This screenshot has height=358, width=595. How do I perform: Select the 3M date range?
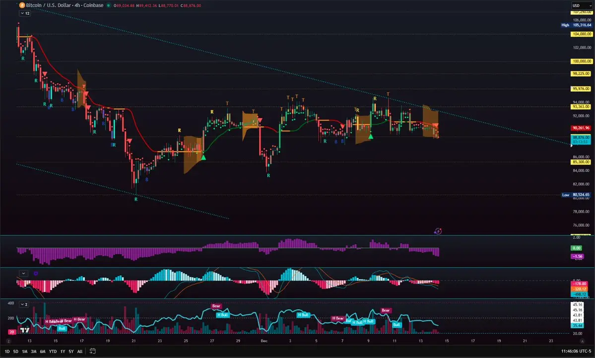click(x=34, y=352)
